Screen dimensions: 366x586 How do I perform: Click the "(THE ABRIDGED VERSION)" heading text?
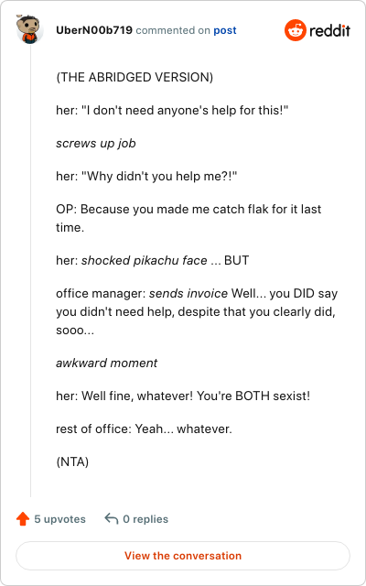[x=135, y=77]
